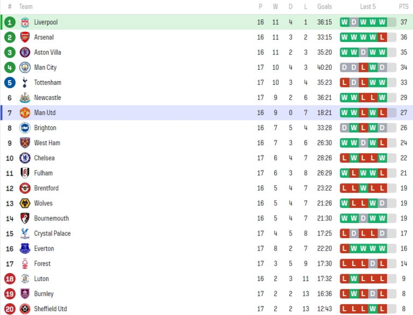Click the Arsenal club crest icon
Viewport: 413px width, 315px height.
coord(25,38)
